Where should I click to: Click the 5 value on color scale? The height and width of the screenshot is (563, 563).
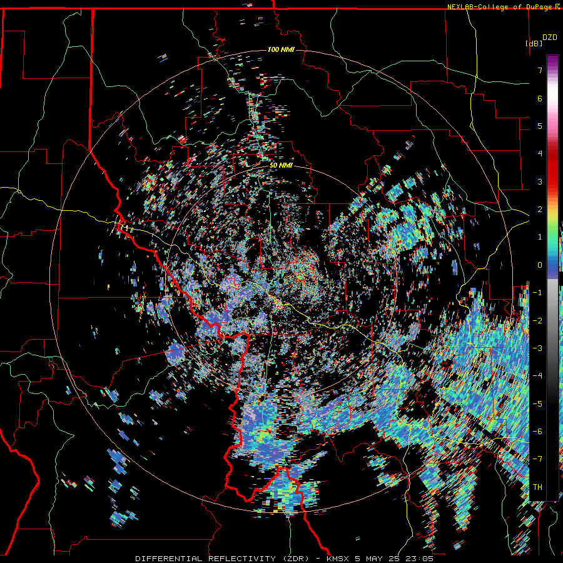click(540, 126)
